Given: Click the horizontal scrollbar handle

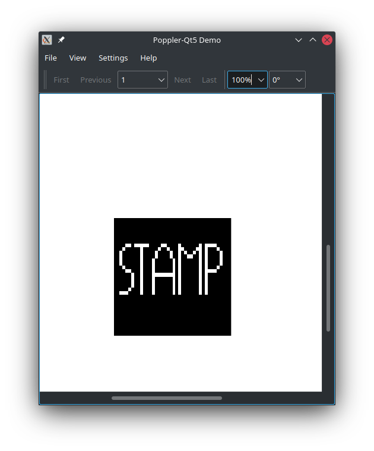Looking at the screenshot, I should [x=167, y=398].
